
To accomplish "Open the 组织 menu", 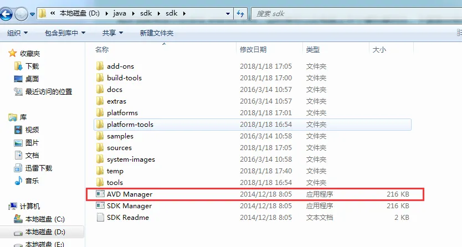I will tap(17, 33).
